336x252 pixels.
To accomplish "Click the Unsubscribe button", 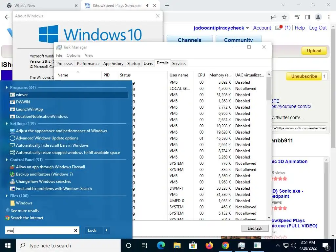I will tap(304, 76).
